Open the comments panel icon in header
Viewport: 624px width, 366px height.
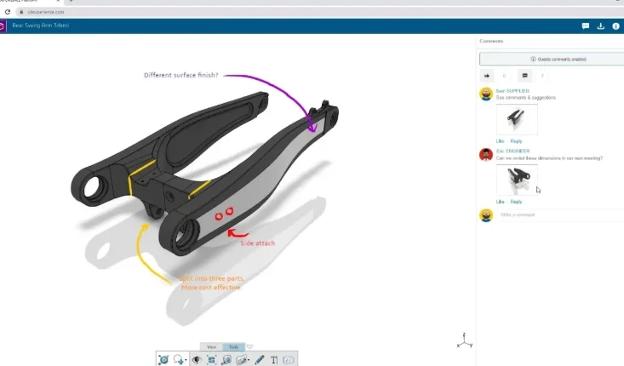(x=586, y=26)
